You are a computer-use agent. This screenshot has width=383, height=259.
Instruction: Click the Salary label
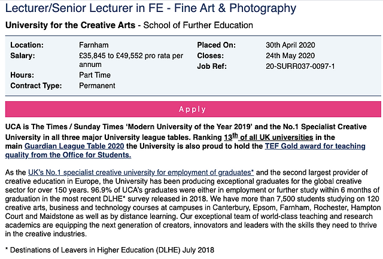23,56
